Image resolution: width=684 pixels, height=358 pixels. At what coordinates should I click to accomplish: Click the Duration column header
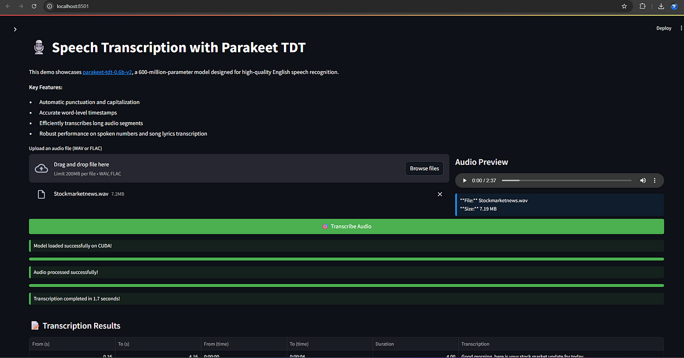(415, 344)
